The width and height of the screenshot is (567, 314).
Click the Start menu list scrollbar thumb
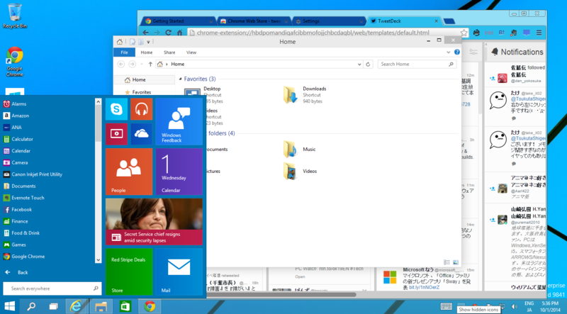coord(98,124)
